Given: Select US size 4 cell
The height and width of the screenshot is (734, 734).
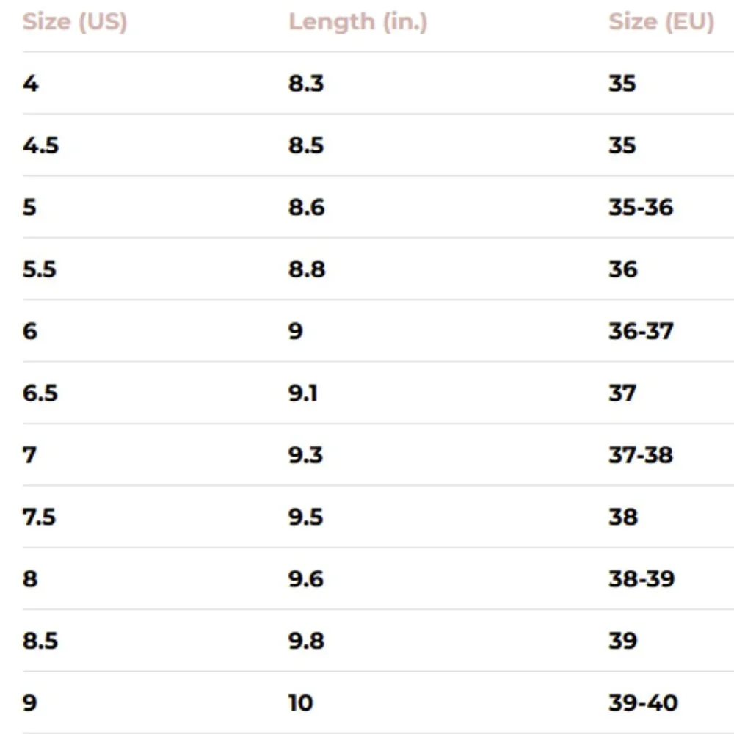Looking at the screenshot, I should click(x=30, y=84).
